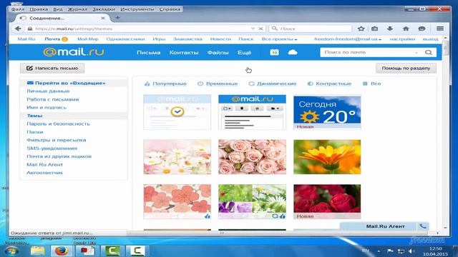Click the выход link
Screen dimensions: 458x257
tap(430, 39)
